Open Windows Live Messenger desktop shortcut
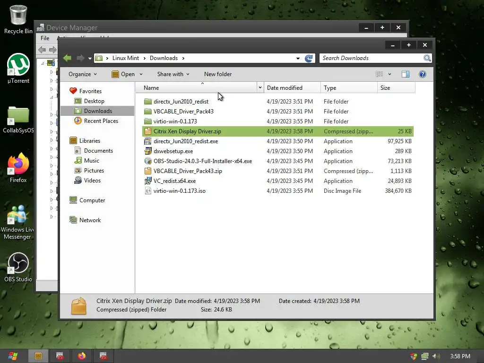Screen dimensions: 484x363 [x=17, y=222]
